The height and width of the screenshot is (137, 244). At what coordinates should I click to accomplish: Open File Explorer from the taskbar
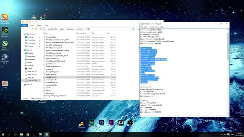[x=21, y=134]
